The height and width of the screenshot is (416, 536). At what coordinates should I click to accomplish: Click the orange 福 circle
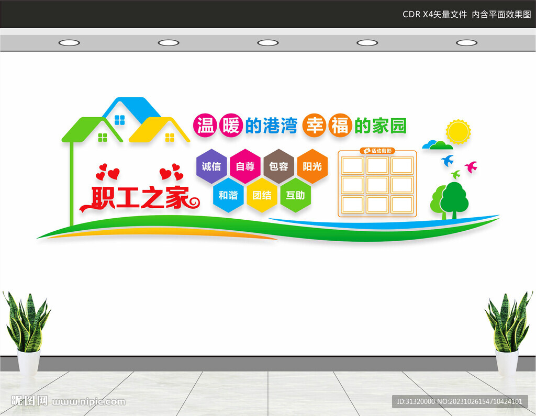[x=340, y=126]
